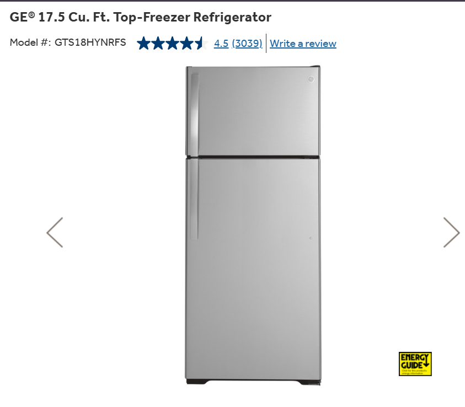Click the refrigerator's base feet in the image
This screenshot has height=407, width=465.
point(254,382)
